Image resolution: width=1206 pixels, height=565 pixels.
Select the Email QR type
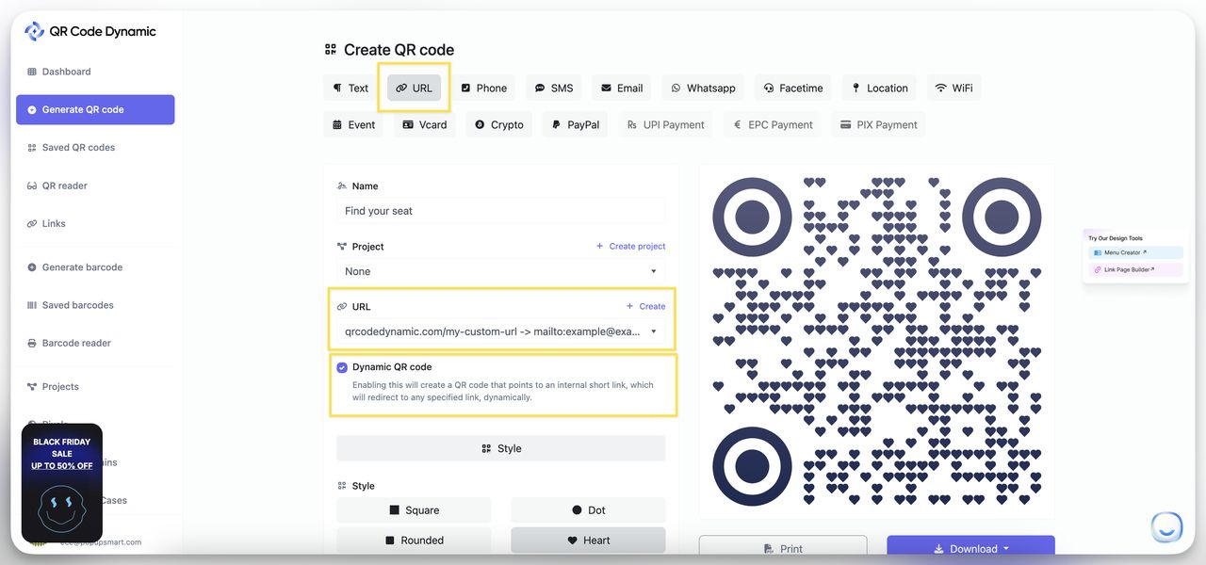tap(622, 88)
